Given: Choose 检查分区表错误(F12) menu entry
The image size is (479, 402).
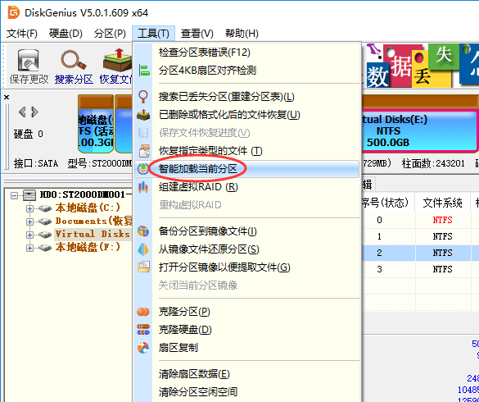Looking at the screenshot, I should point(246,53).
